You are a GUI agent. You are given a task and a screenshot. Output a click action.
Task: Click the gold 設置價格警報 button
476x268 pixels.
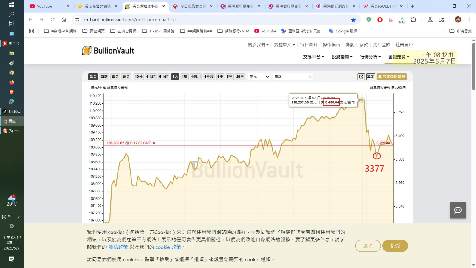coord(392,77)
